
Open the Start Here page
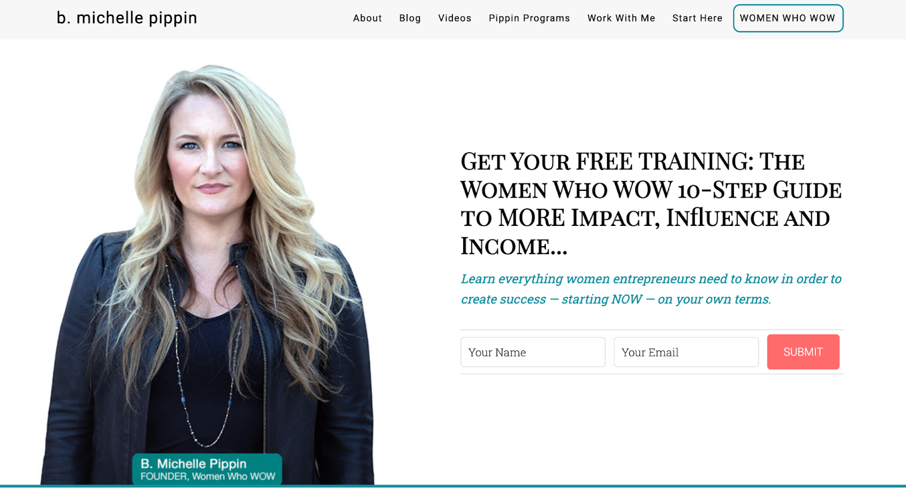tap(698, 18)
